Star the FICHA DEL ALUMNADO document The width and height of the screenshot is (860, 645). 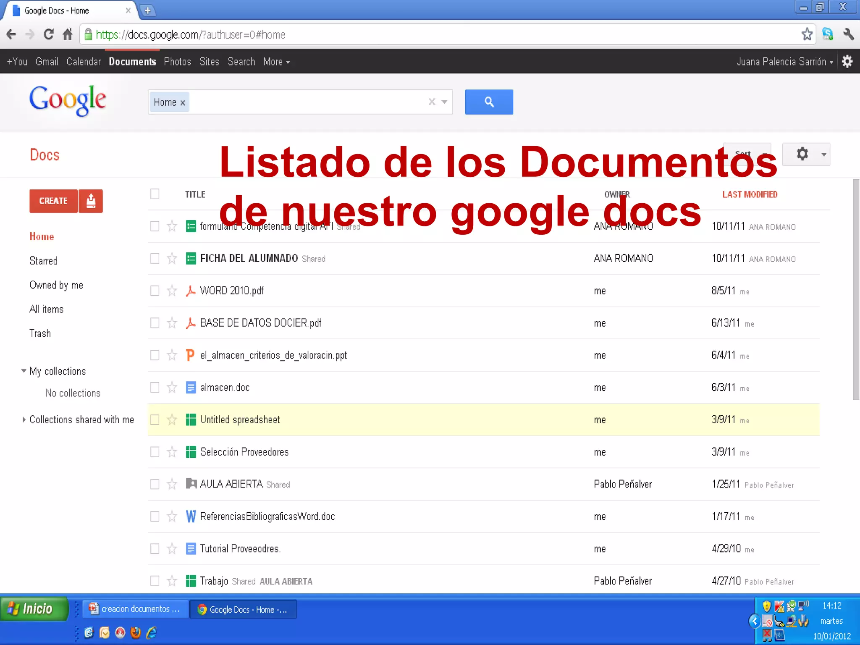pos(172,258)
